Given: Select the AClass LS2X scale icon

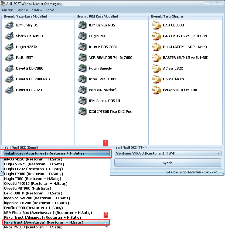Looking at the screenshot, I should 156,68.
